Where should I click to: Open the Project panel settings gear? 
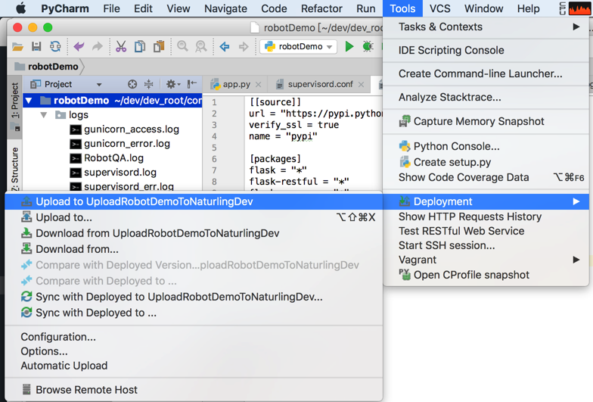click(171, 84)
